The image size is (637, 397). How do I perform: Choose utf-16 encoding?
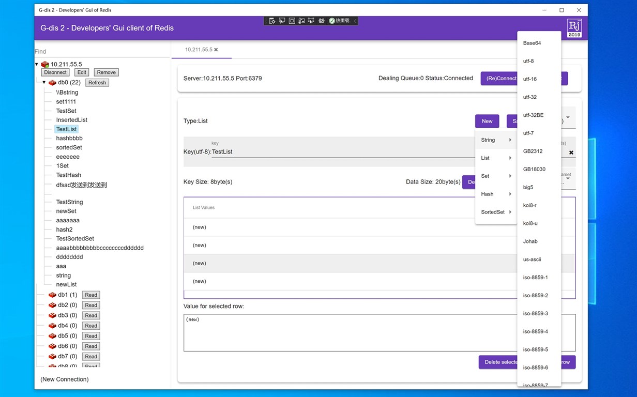pyautogui.click(x=539, y=79)
